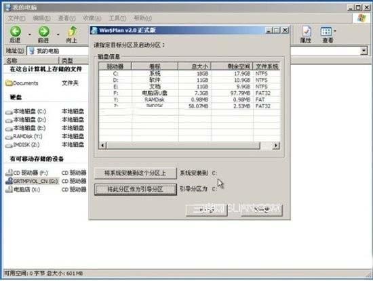Select the C: partition row in disk table
This screenshot has height=281, width=373.
tap(189, 74)
